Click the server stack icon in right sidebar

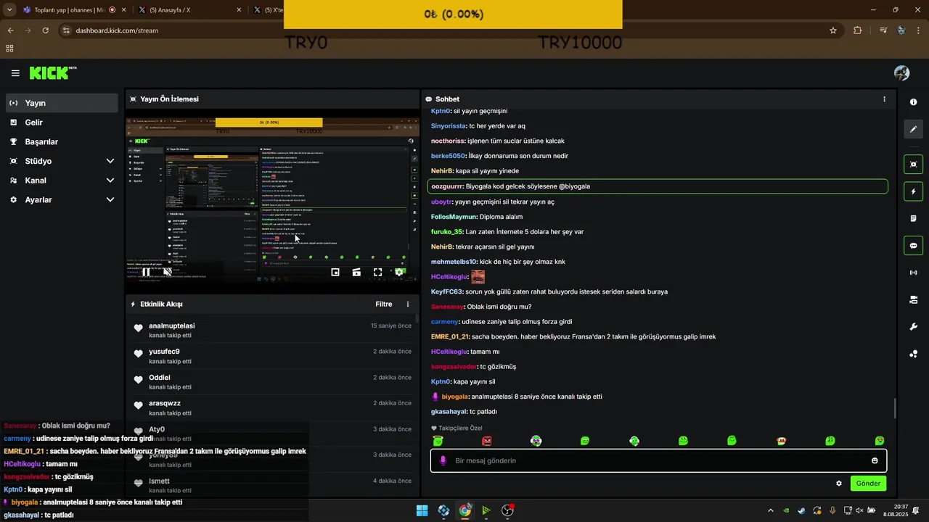coord(913,299)
